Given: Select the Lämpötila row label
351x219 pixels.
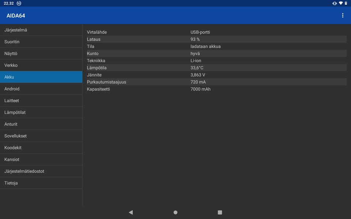Looking at the screenshot, I should tap(97, 68).
